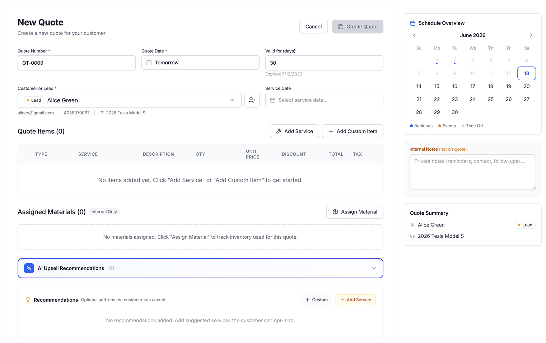Click Alice Green in Quote Summary
The image size is (546, 343).
point(431,225)
